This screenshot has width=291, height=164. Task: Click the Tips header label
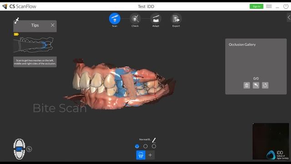(x=35, y=25)
